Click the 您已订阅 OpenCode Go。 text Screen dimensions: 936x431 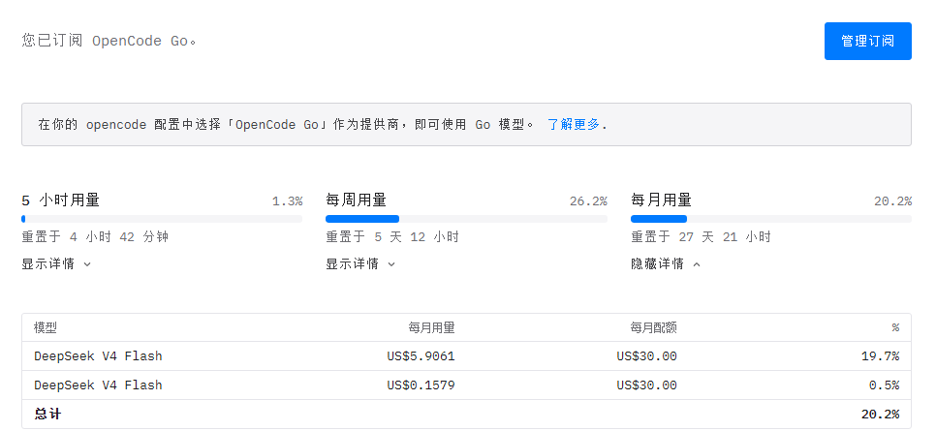[109, 42]
